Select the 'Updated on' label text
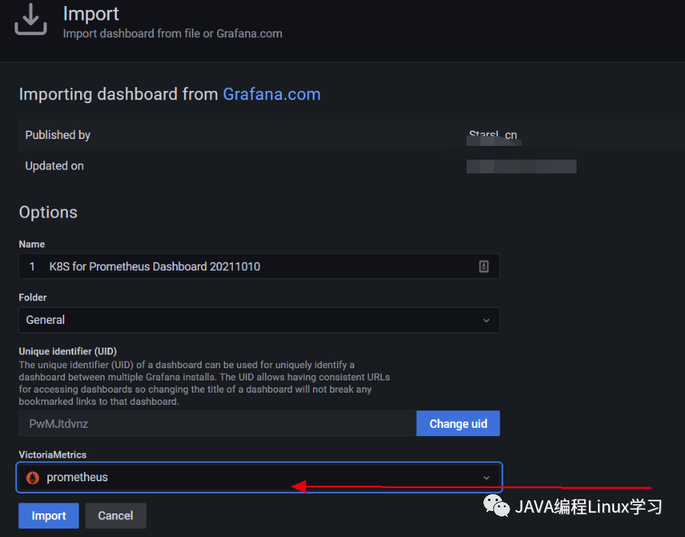The image size is (685, 537). click(54, 166)
